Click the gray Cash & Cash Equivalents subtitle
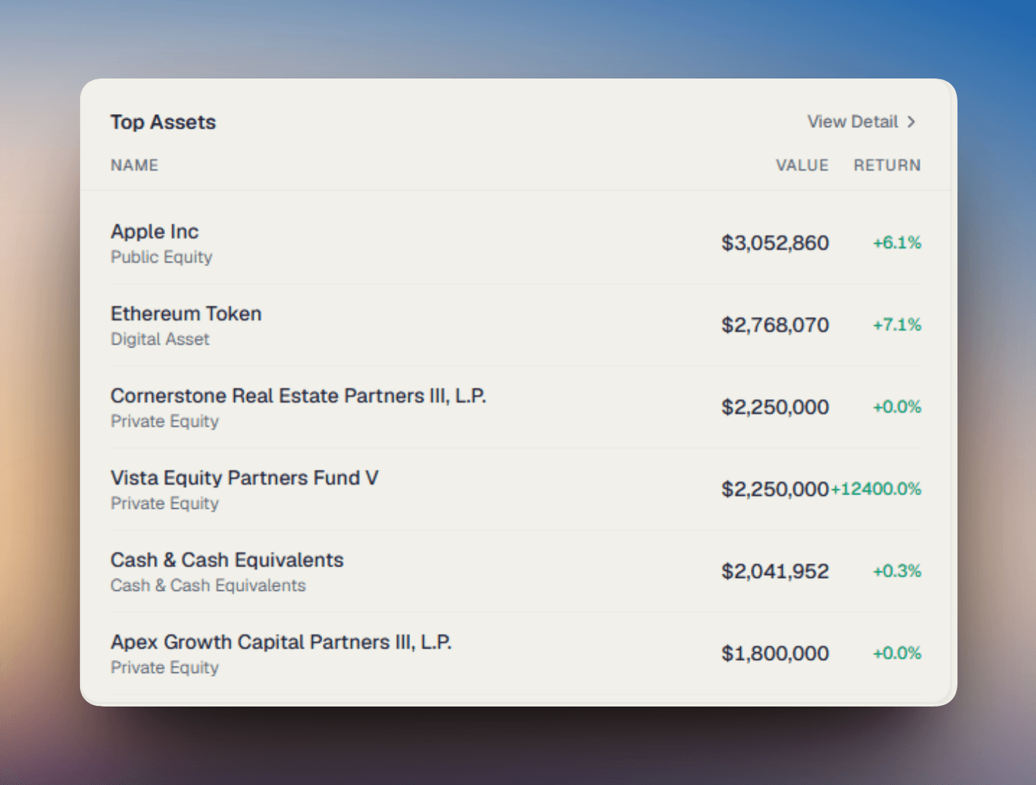 (x=208, y=586)
